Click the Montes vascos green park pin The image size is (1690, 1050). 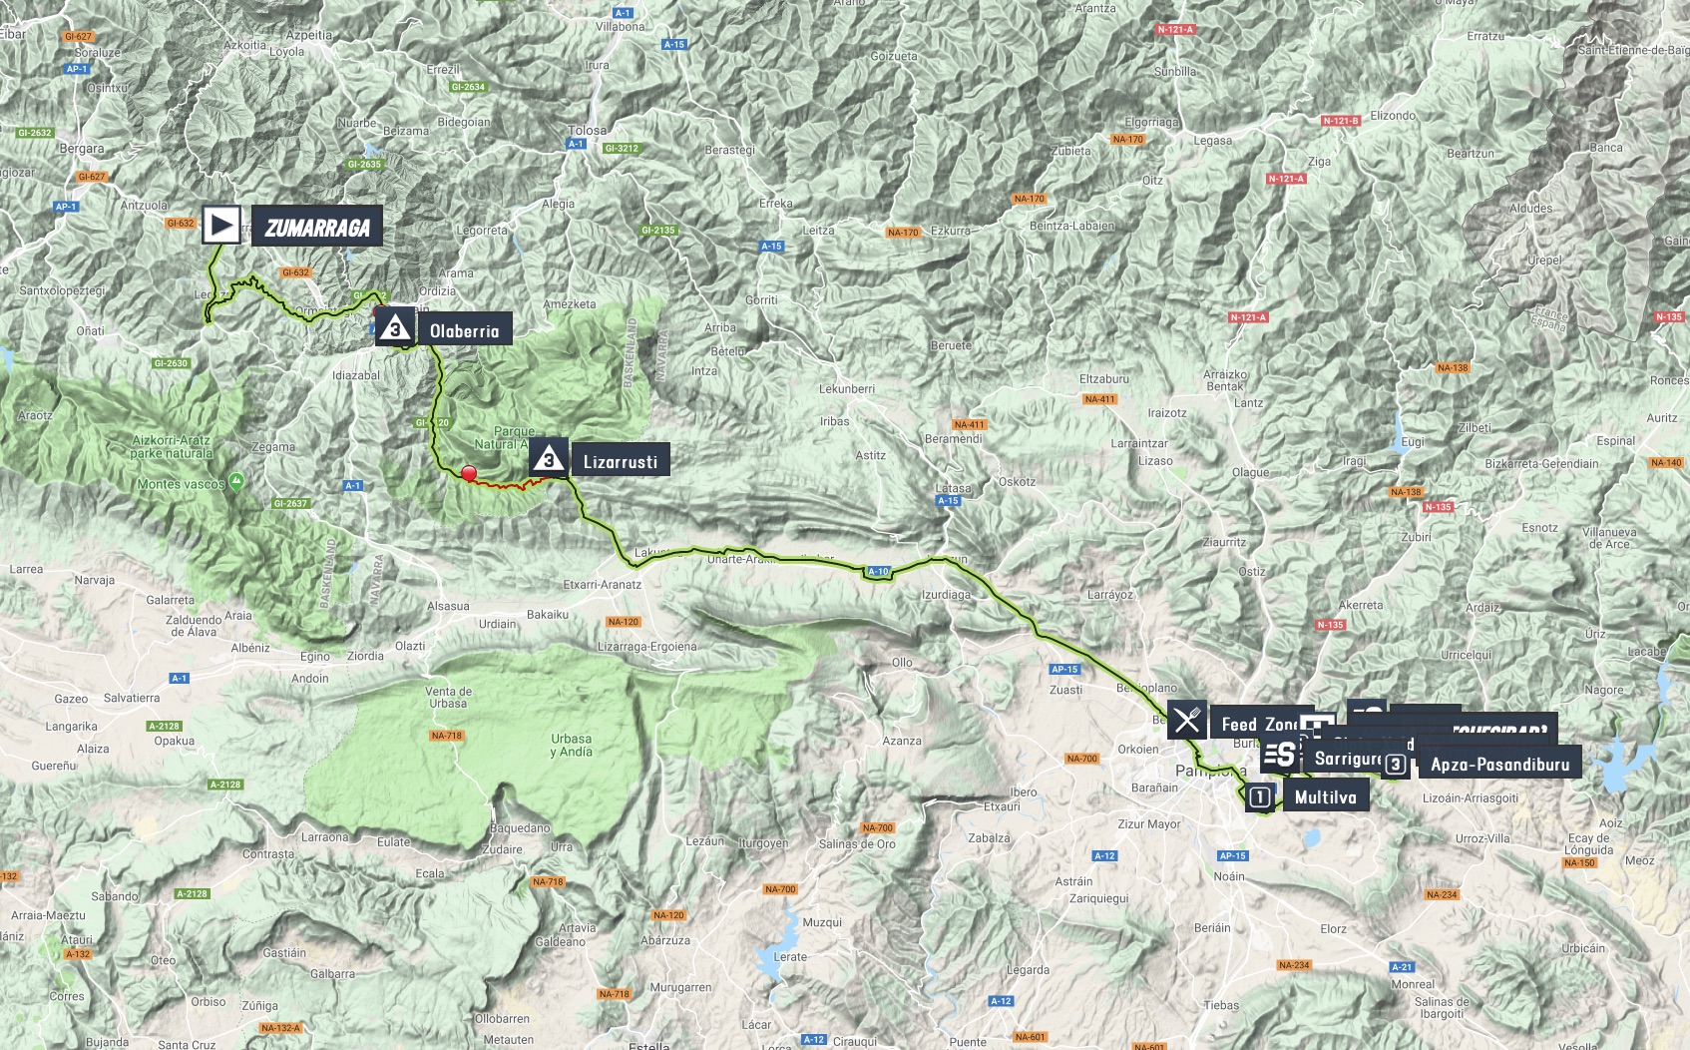[x=236, y=482]
